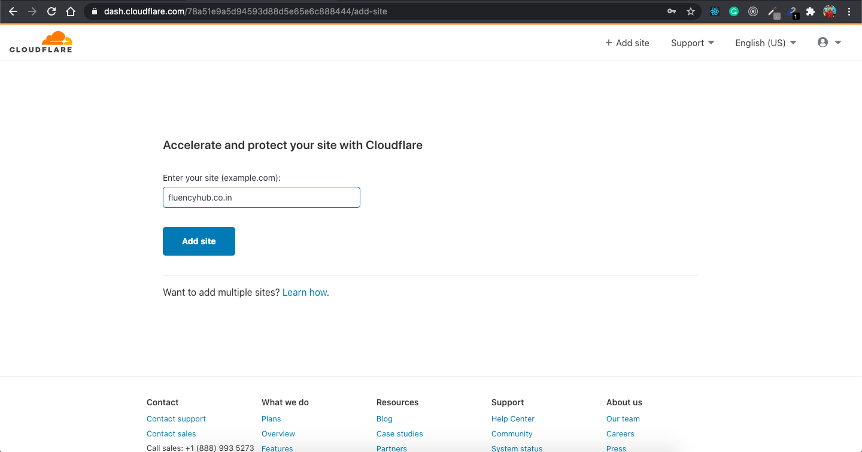Screen dimensions: 862x452
Task: Open the Blog footer link
Action: click(x=384, y=419)
